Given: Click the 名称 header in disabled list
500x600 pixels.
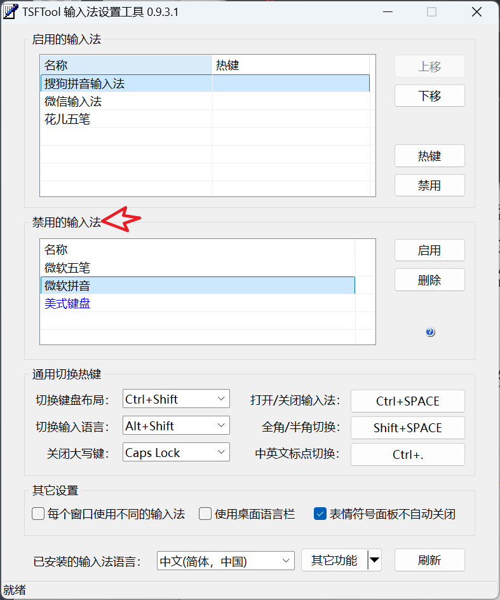Looking at the screenshot, I should pyautogui.click(x=198, y=250).
